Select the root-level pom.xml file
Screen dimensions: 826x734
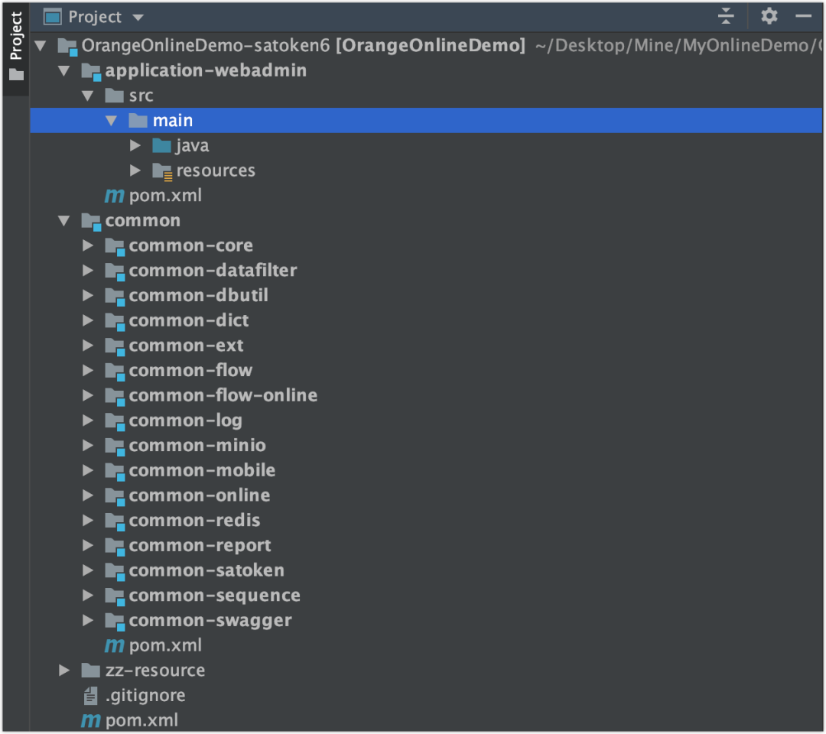(141, 719)
